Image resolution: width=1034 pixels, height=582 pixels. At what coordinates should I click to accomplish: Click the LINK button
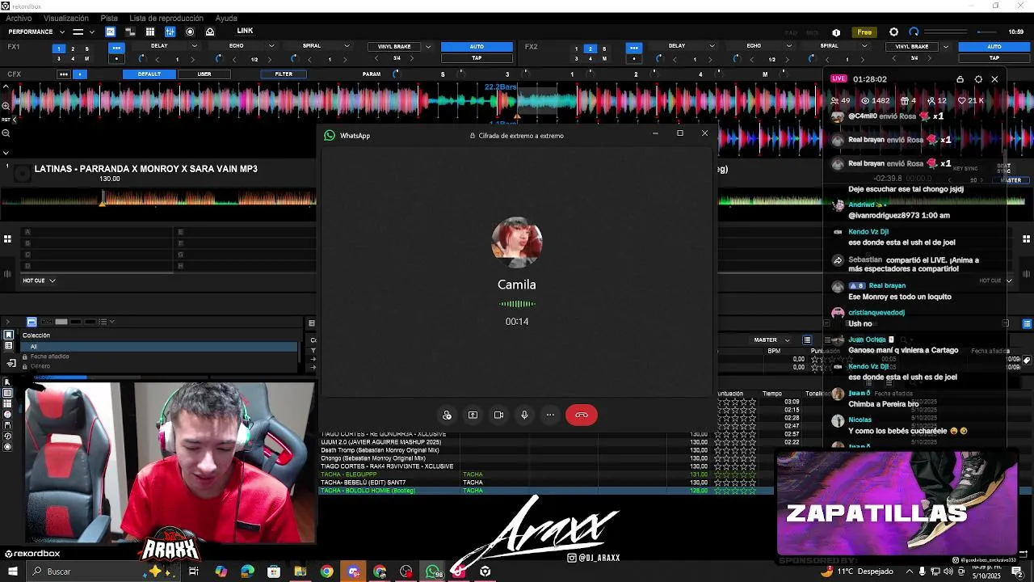click(245, 31)
